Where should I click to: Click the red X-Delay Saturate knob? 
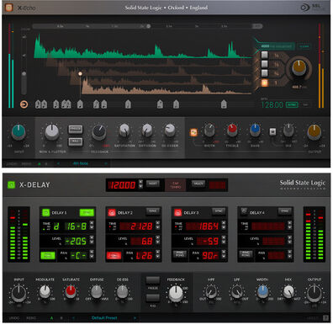coord(71,292)
